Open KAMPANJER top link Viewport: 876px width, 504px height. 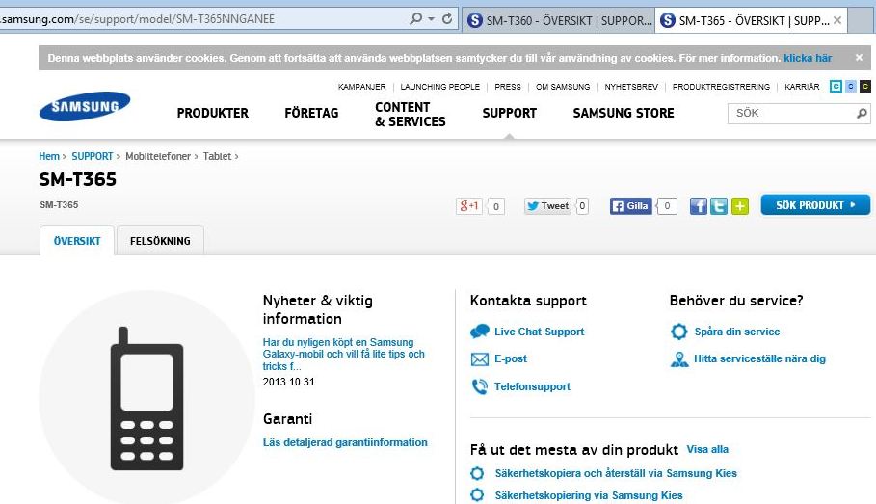(x=361, y=87)
